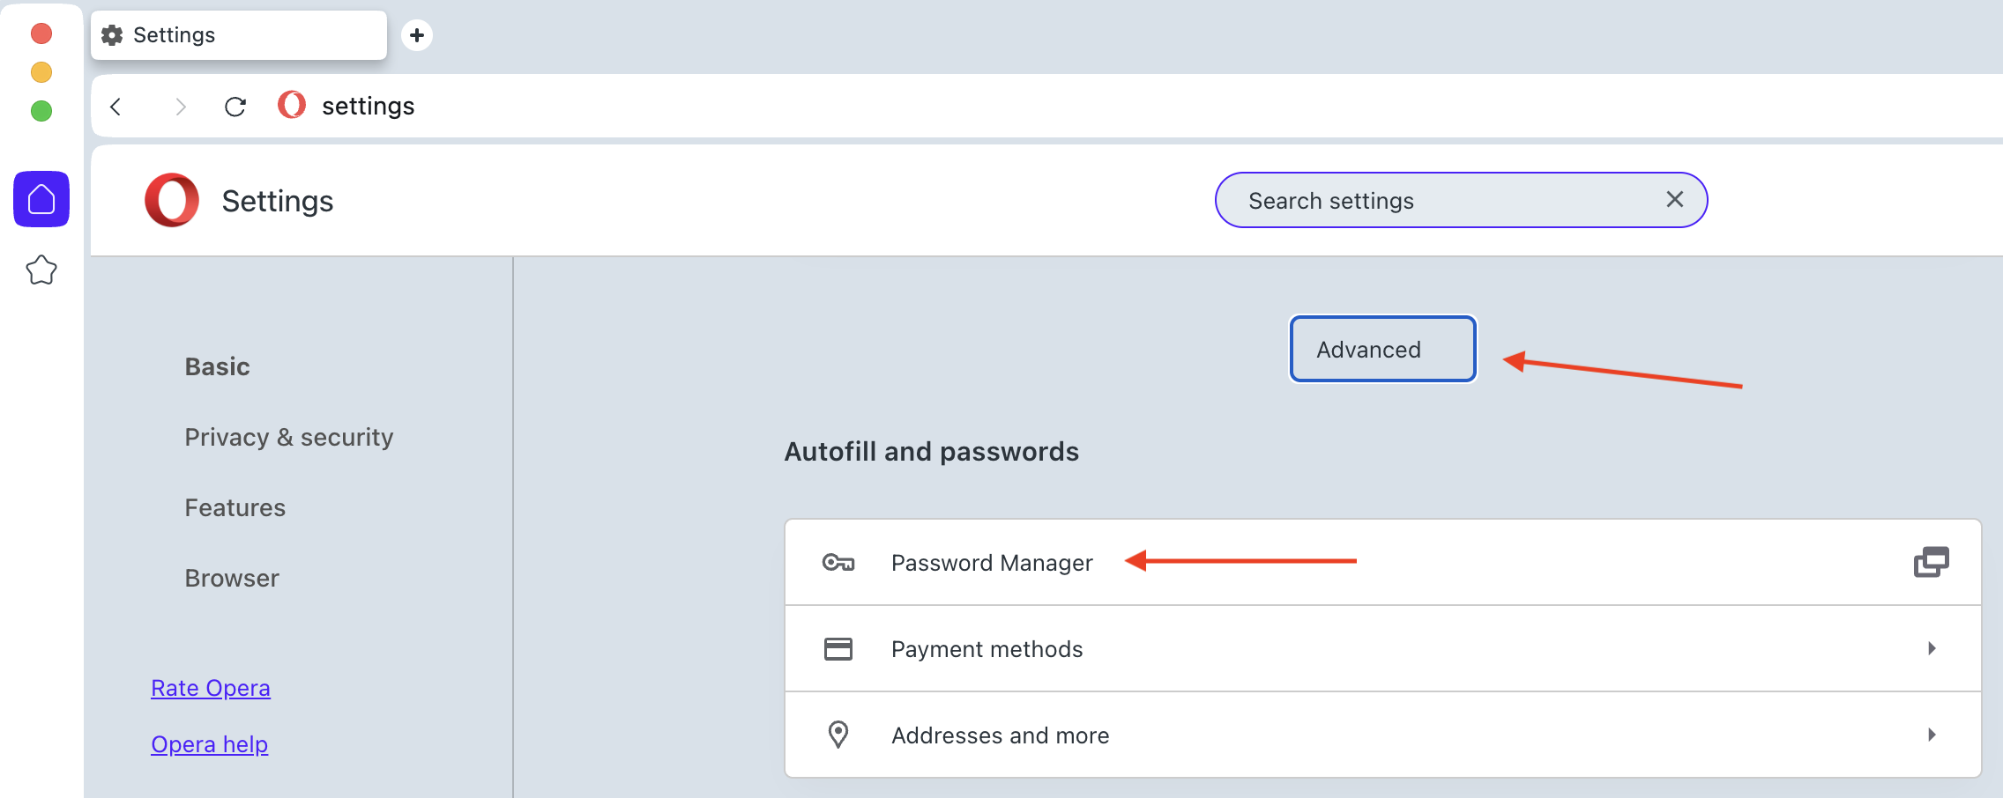Select Privacy & security in the sidebar
The height and width of the screenshot is (798, 2003).
pos(288,436)
